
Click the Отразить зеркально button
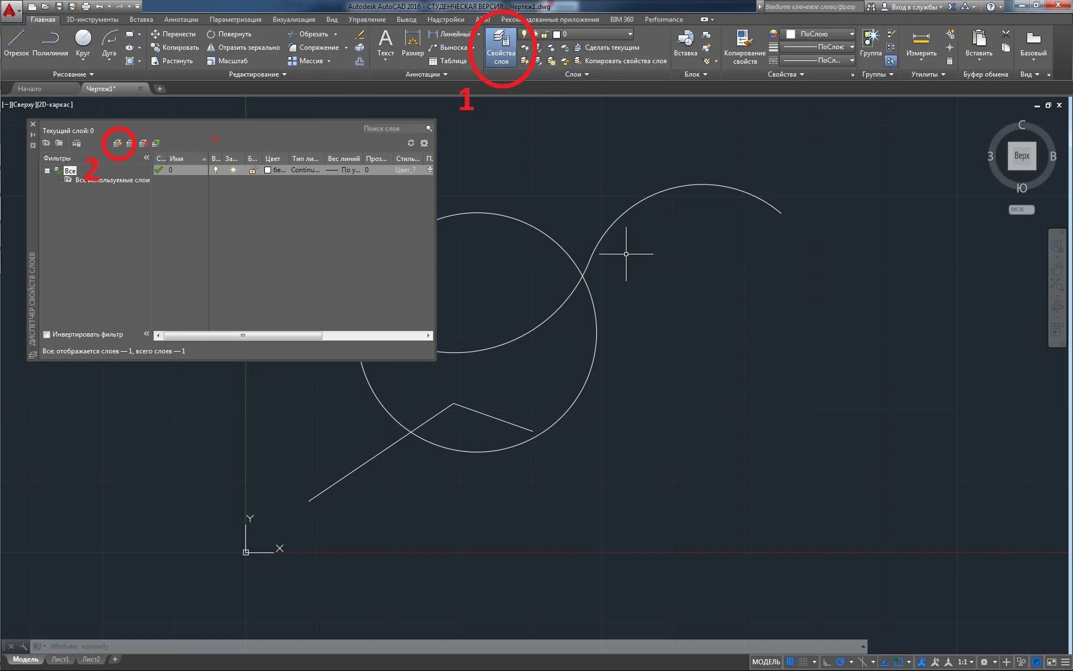tap(243, 48)
